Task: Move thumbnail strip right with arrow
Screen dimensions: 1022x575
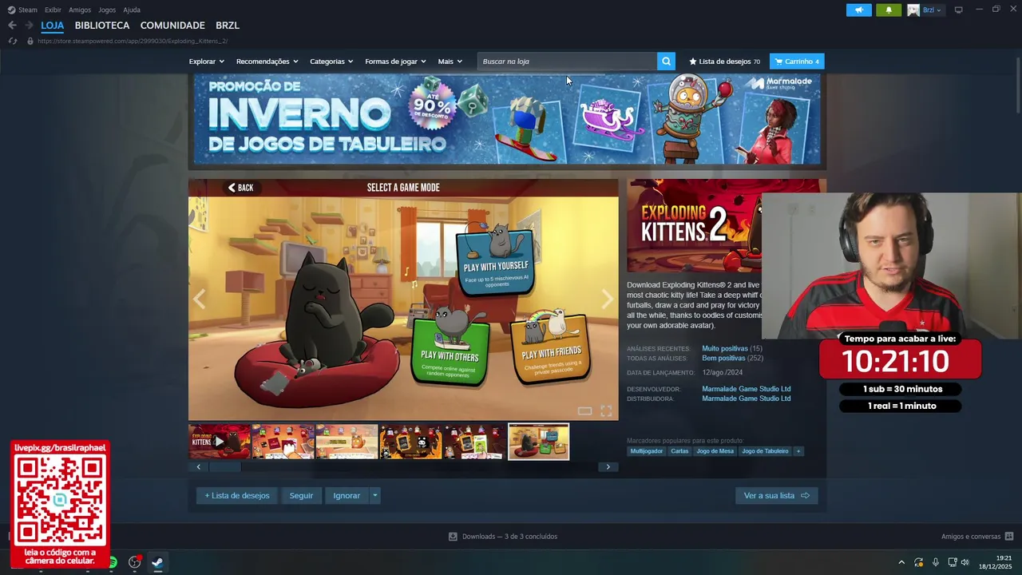Action: [x=608, y=467]
